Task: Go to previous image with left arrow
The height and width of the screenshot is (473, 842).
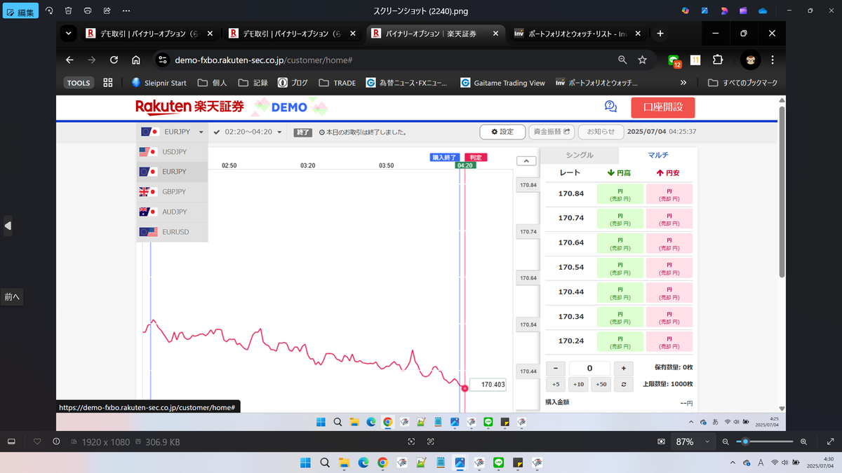Action: coord(8,226)
